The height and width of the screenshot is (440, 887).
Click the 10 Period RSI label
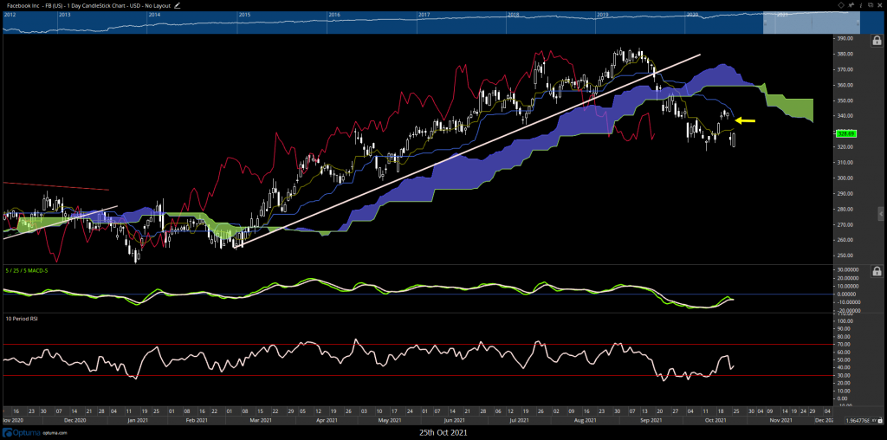coord(20,319)
